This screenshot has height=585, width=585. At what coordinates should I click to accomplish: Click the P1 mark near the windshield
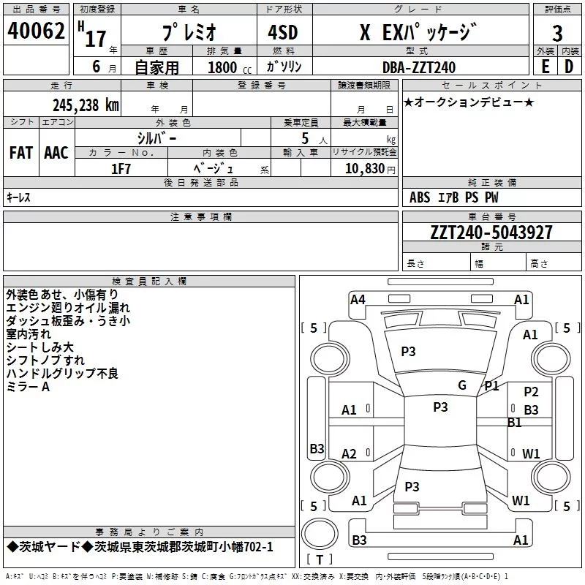pyautogui.click(x=491, y=386)
